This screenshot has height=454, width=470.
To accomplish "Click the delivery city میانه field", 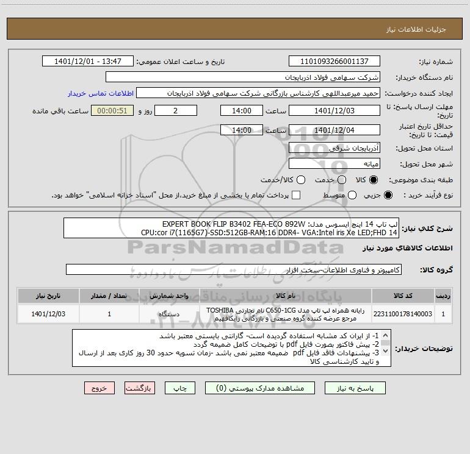I will point(334,164).
